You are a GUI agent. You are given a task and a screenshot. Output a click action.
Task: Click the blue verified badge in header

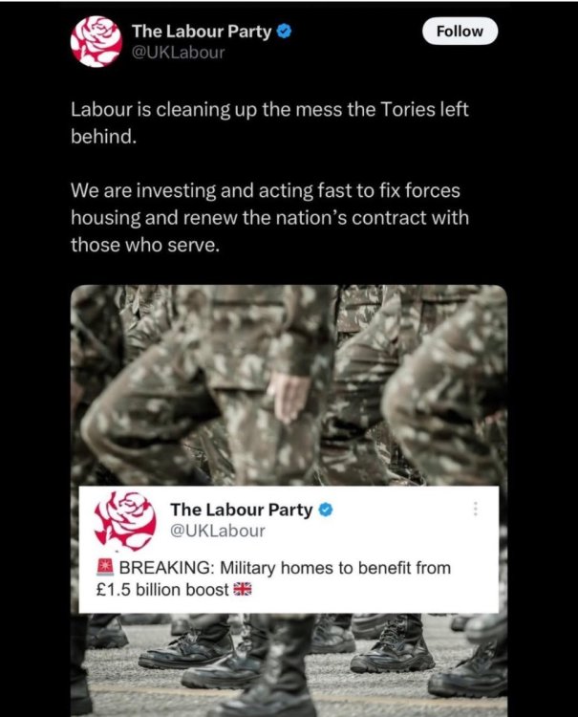pyautogui.click(x=285, y=32)
